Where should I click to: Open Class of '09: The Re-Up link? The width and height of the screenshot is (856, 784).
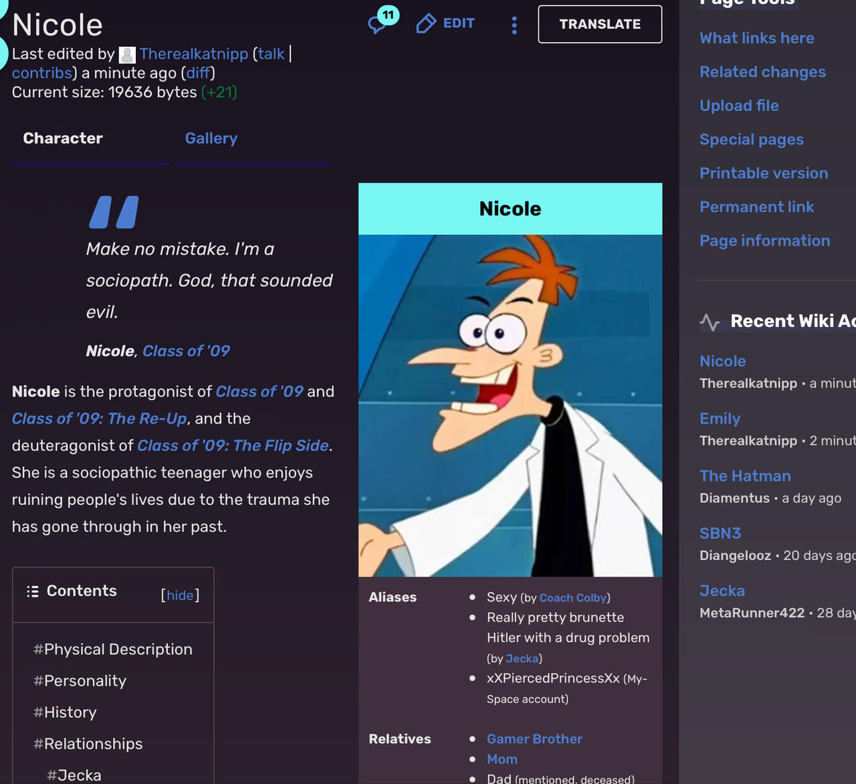point(100,419)
